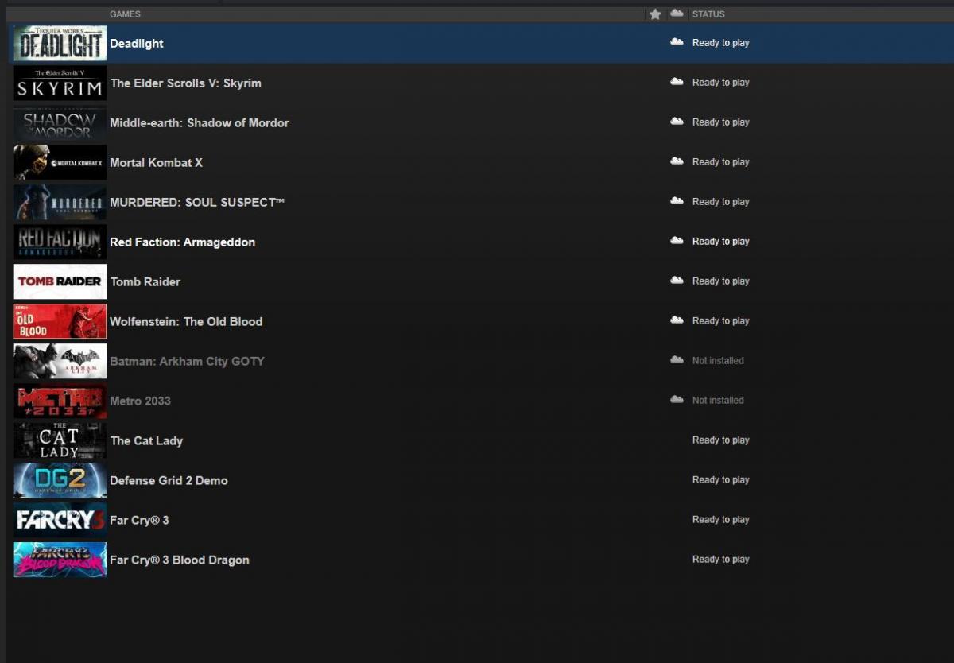Click the cloud sync icon for Deadlight

pyautogui.click(x=677, y=42)
